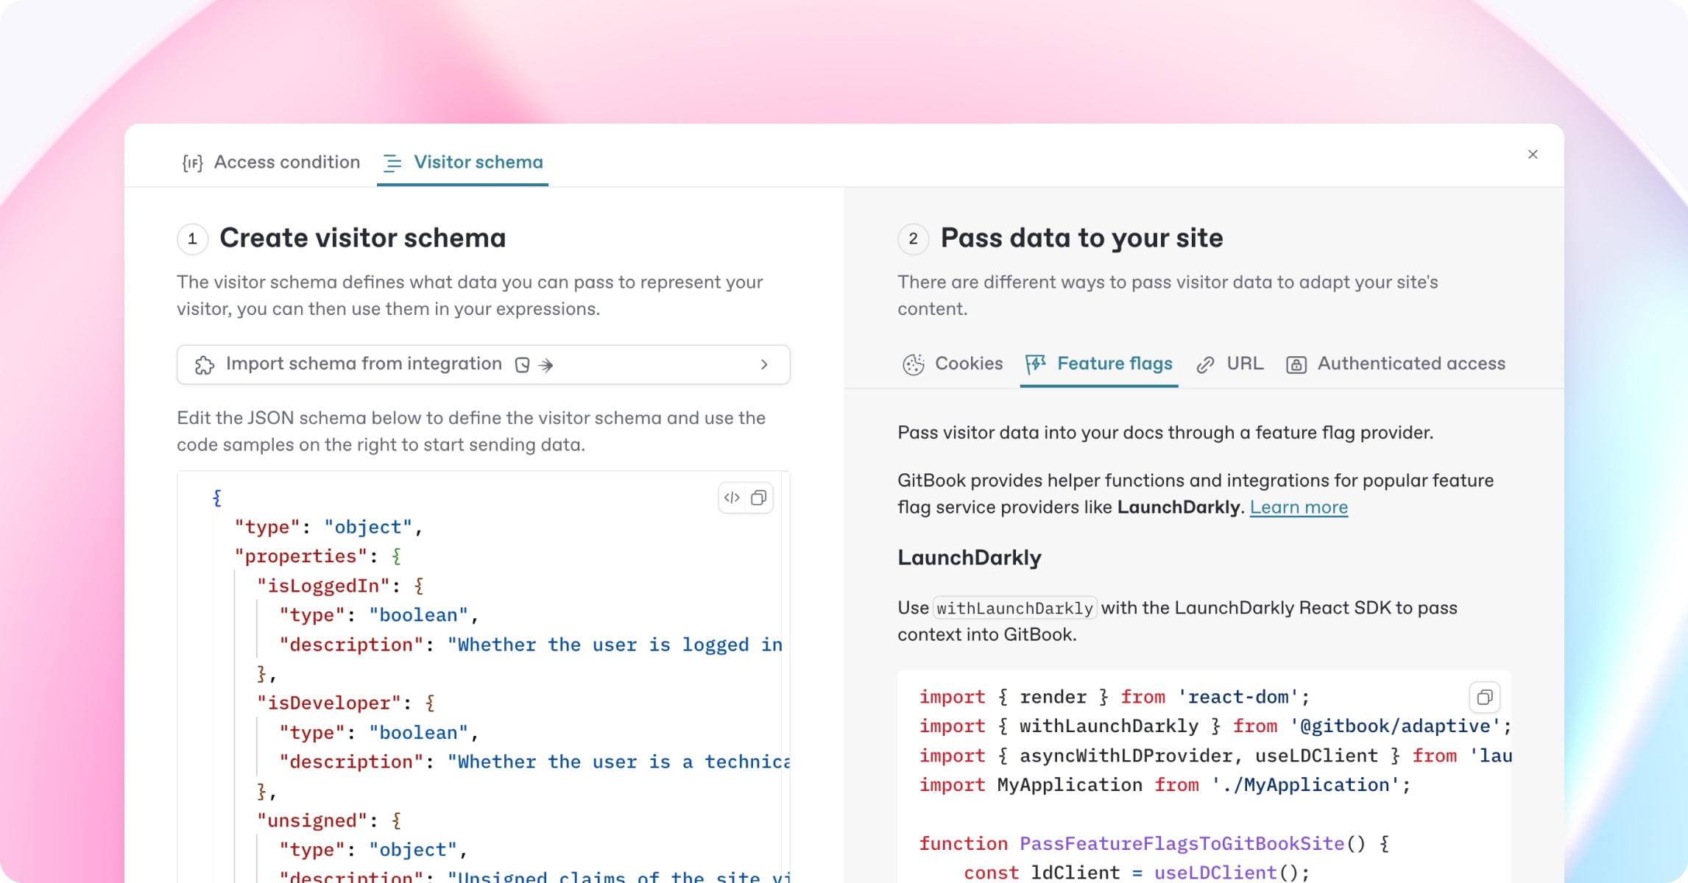Click the code view icon above JSON schema
The width and height of the screenshot is (1688, 883).
pos(732,498)
